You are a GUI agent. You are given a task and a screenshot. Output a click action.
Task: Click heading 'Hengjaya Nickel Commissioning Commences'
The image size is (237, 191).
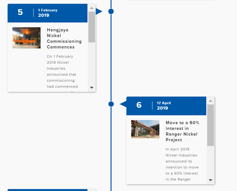(x=64, y=38)
